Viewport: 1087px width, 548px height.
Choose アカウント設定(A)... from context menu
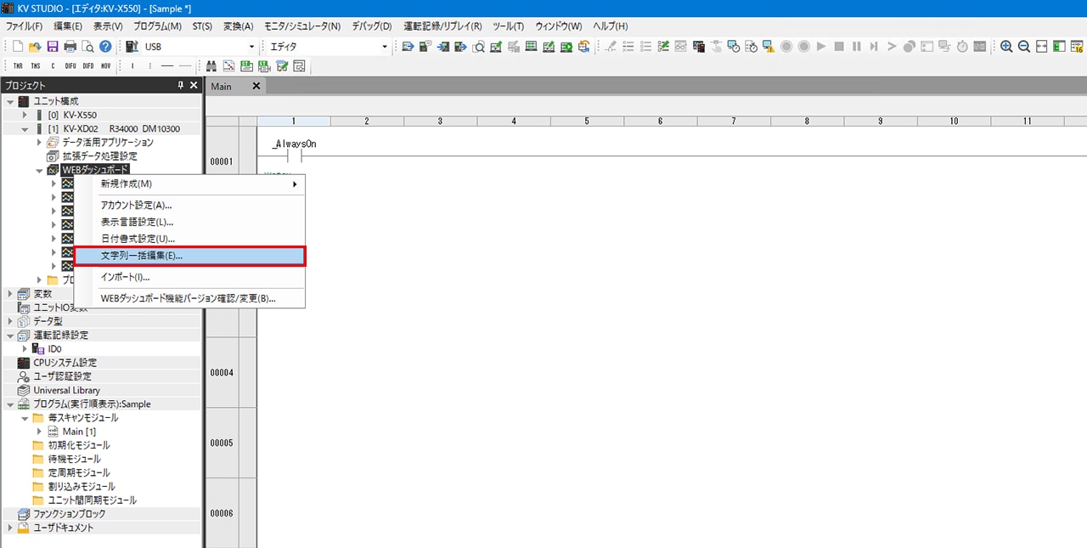pyautogui.click(x=136, y=205)
